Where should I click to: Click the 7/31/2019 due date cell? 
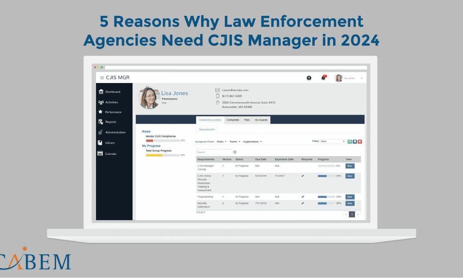(261, 204)
